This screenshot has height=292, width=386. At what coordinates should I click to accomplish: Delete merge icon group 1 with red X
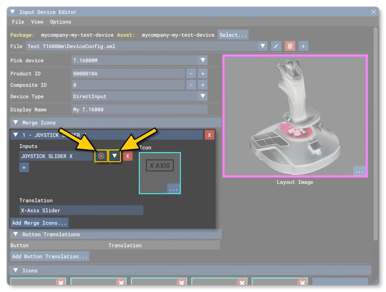[x=210, y=135]
